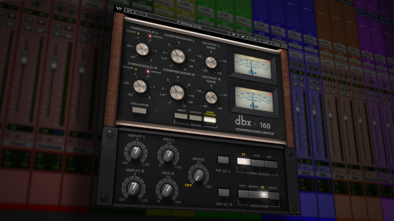The width and height of the screenshot is (394, 221).
Task: Set Monitor to RIGHT
Action: [x=274, y=195]
